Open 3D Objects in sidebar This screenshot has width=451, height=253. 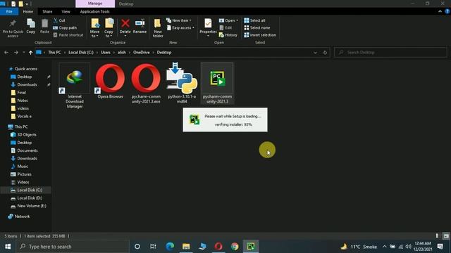(x=27, y=134)
